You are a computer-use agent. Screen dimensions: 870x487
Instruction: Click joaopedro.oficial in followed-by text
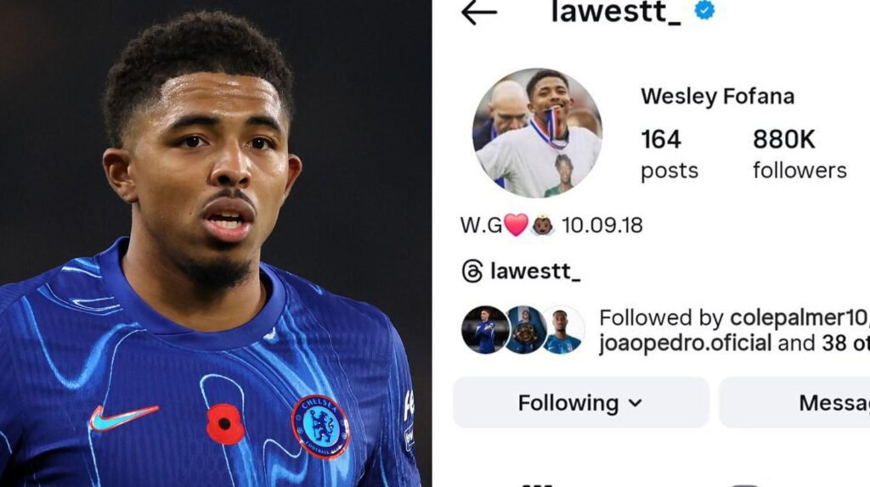[x=686, y=343]
